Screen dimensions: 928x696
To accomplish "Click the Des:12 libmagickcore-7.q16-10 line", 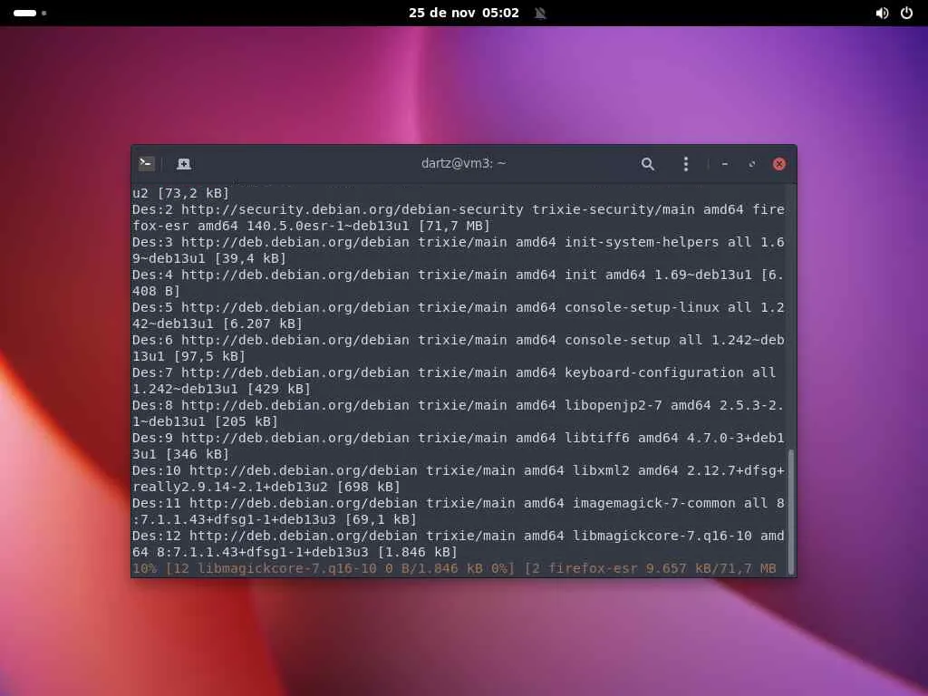I will click(x=458, y=536).
